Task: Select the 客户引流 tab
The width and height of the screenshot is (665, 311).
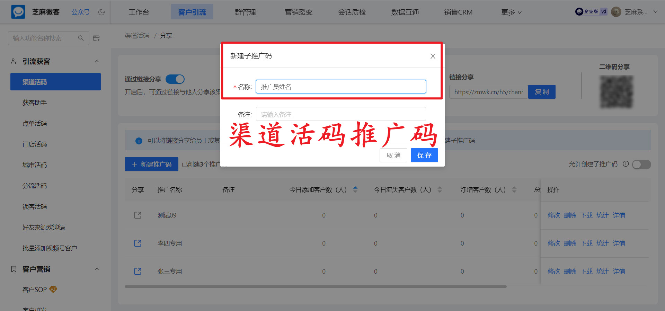Action: point(192,12)
